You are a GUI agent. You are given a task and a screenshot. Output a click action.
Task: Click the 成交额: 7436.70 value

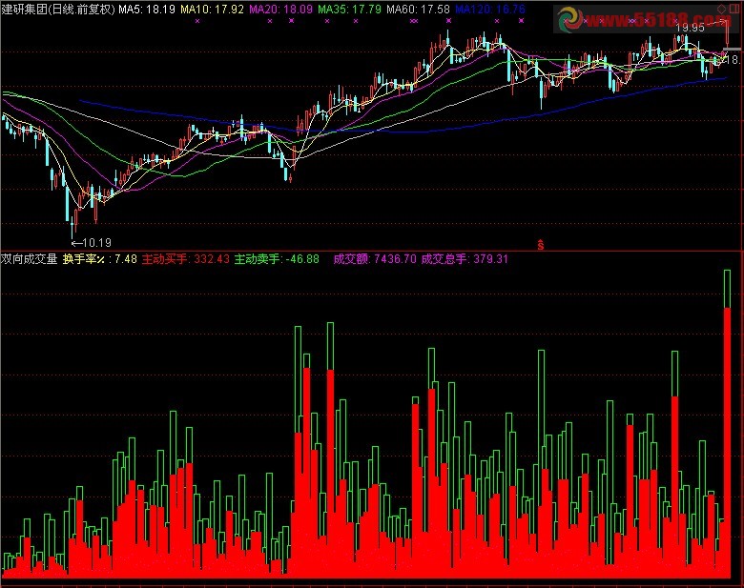pos(374,259)
